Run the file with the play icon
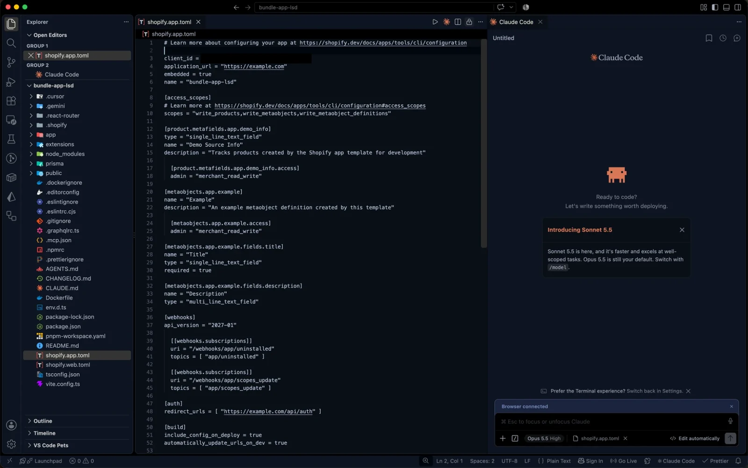Screen dimensions: 748x468 [435, 22]
